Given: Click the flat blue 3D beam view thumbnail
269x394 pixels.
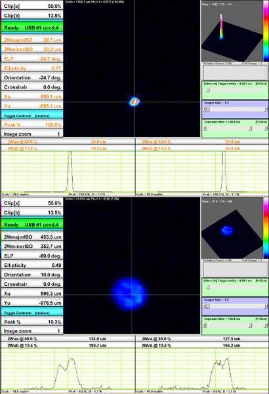Looking at the screenshot, I should pyautogui.click(x=232, y=228).
